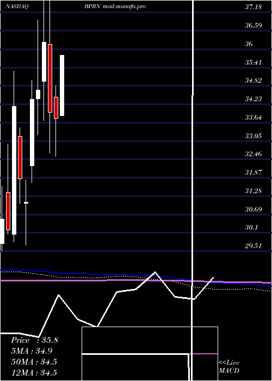Click the 29.51 price axis label
The image size is (272, 381).
coord(254,246)
